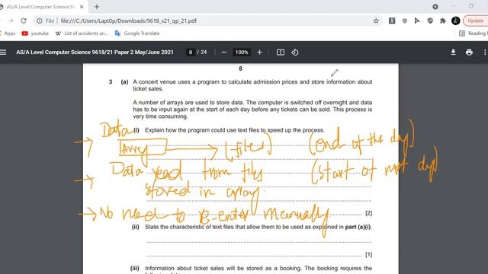Select the AS/A Level Computer Science tab
488x274 pixels.
click(x=40, y=7)
